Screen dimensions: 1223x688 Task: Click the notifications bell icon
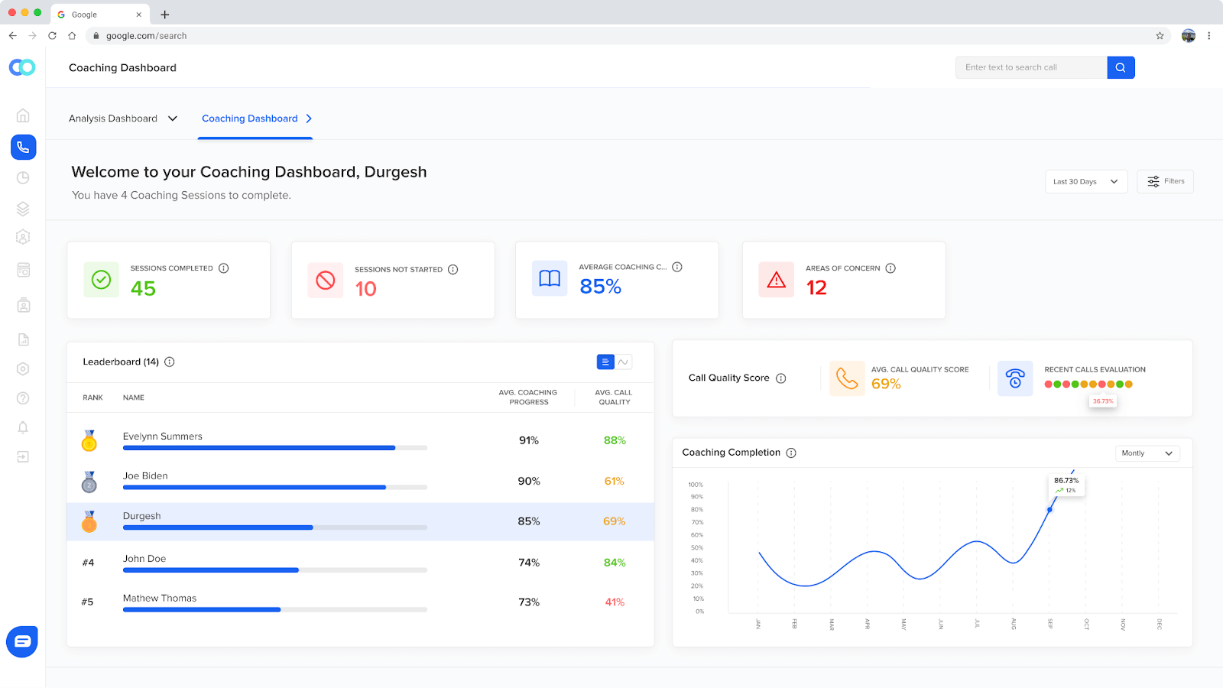(23, 427)
